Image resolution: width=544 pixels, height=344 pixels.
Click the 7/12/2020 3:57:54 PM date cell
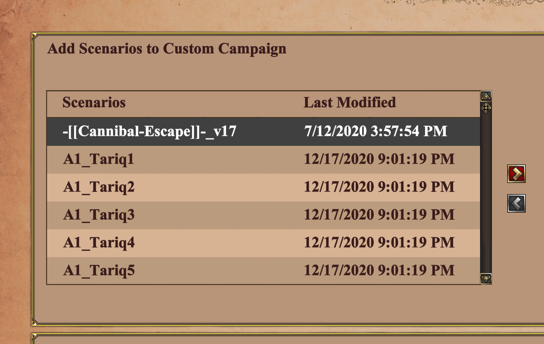pyautogui.click(x=376, y=131)
